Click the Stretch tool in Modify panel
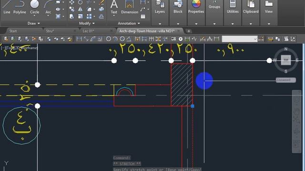The image size is (305, 171). pos(72,16)
